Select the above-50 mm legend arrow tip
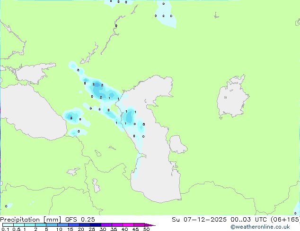The width and height of the screenshot is (300, 231). point(150,225)
